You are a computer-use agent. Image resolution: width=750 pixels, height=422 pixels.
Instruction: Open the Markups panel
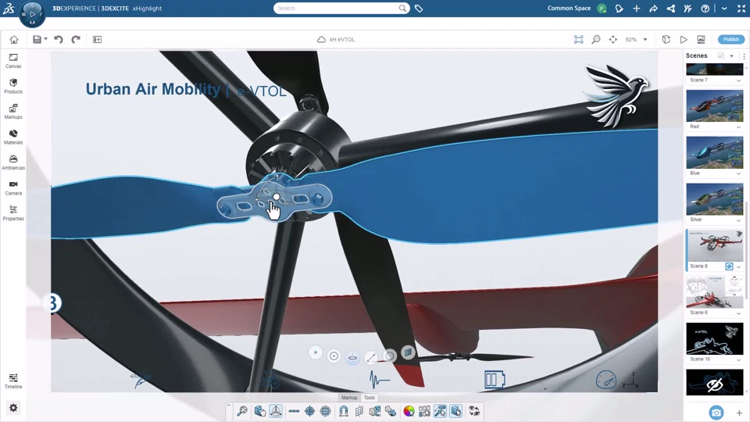tap(13, 112)
